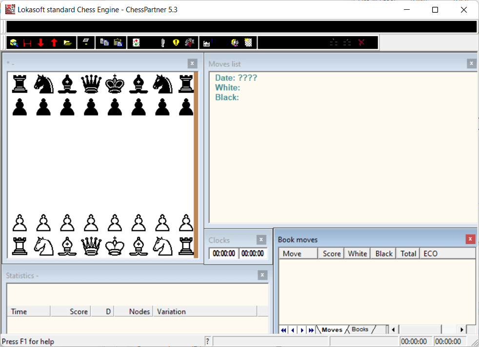The image size is (479, 347).
Task: Click the right clock in Clocks panel
Action: tap(252, 253)
